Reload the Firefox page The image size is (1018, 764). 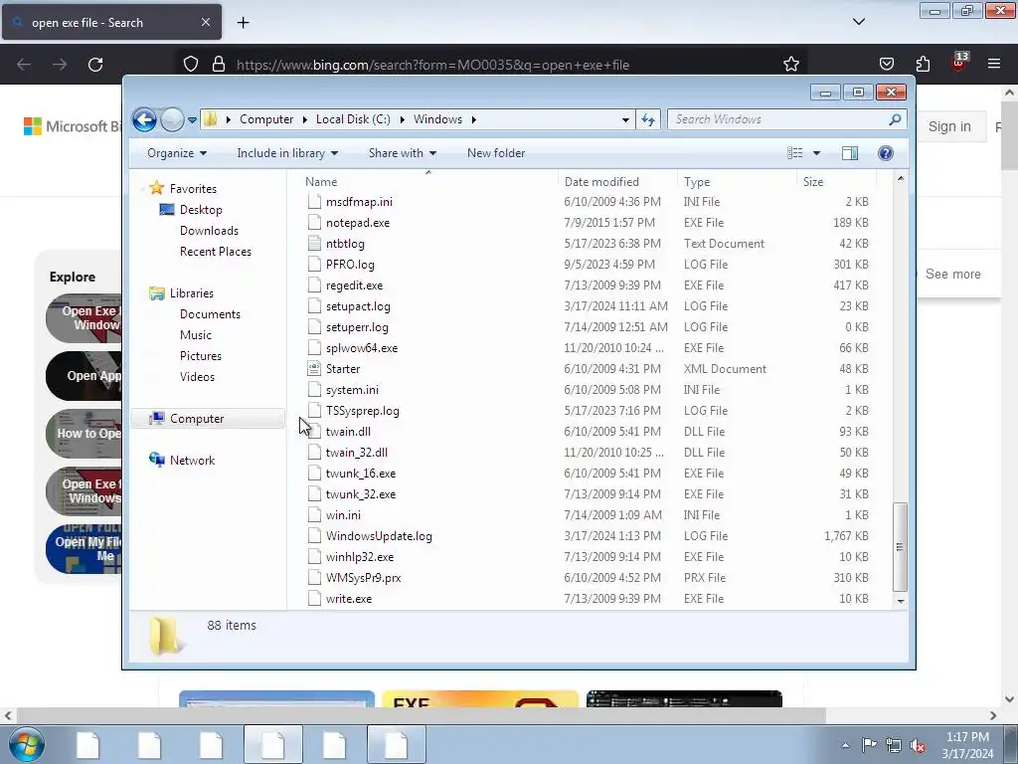95,65
